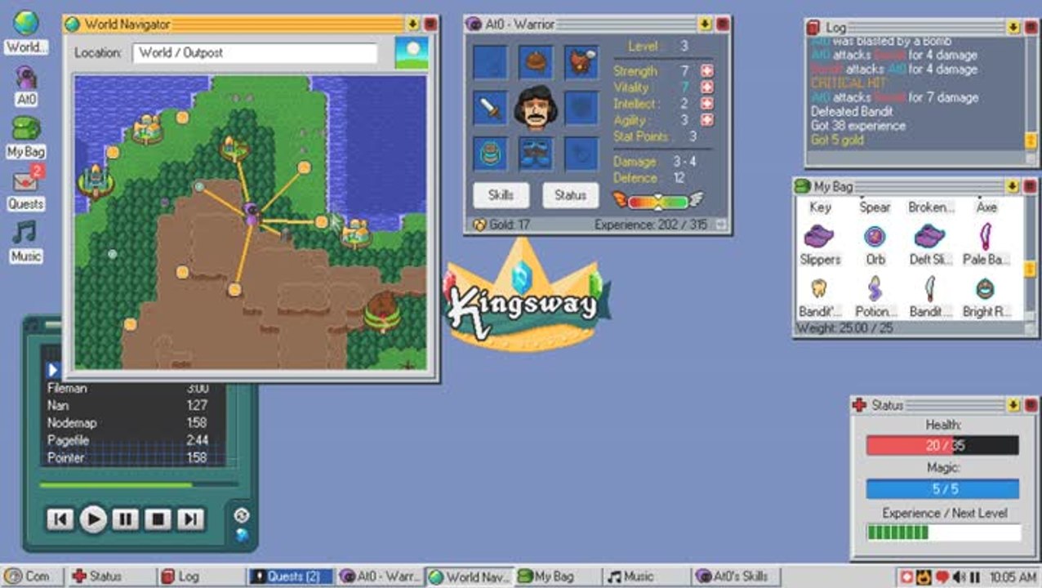Select the Potion... item in bag

(x=875, y=298)
